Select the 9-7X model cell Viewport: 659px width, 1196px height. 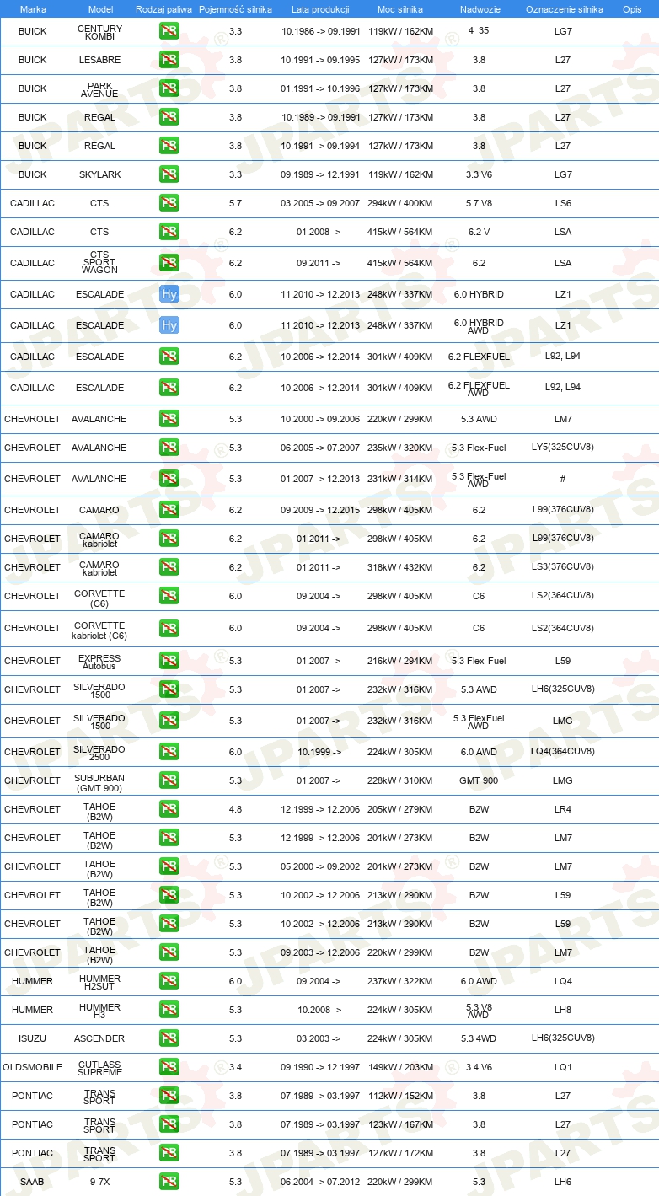[x=100, y=1182]
